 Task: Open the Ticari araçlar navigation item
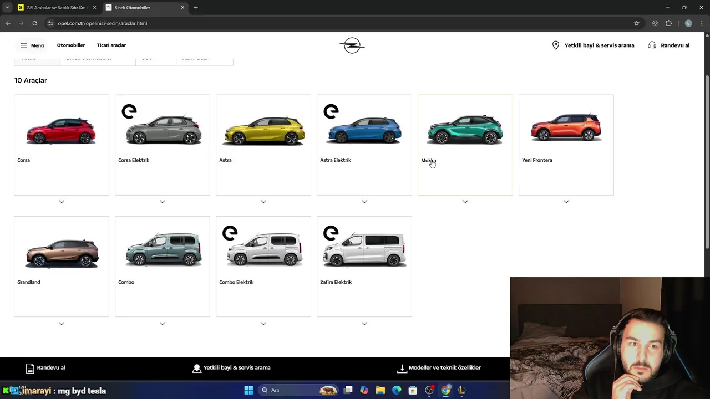click(111, 45)
